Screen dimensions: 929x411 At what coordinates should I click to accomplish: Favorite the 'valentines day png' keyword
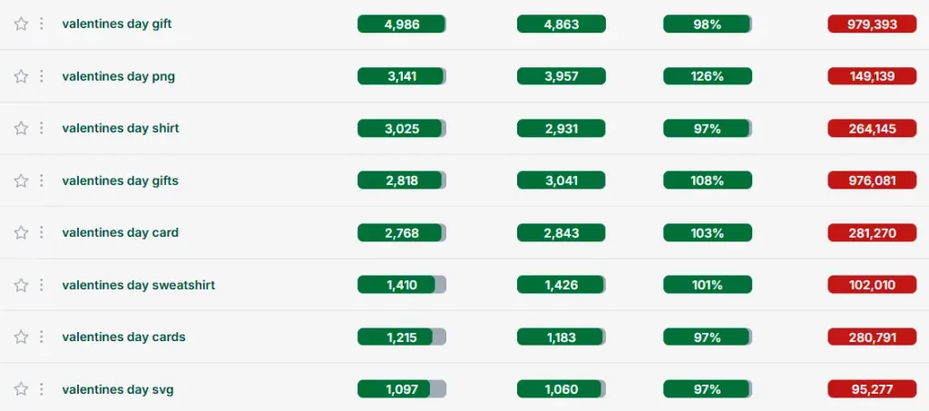click(21, 76)
